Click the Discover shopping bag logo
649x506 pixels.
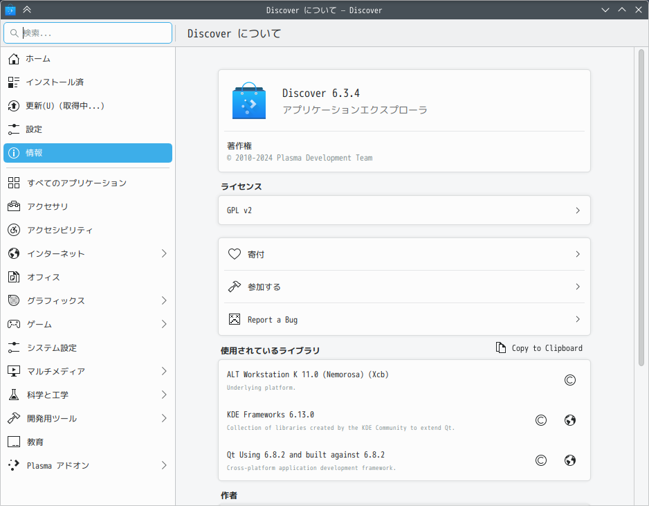249,100
